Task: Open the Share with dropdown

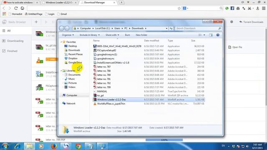Action: tap(112, 35)
